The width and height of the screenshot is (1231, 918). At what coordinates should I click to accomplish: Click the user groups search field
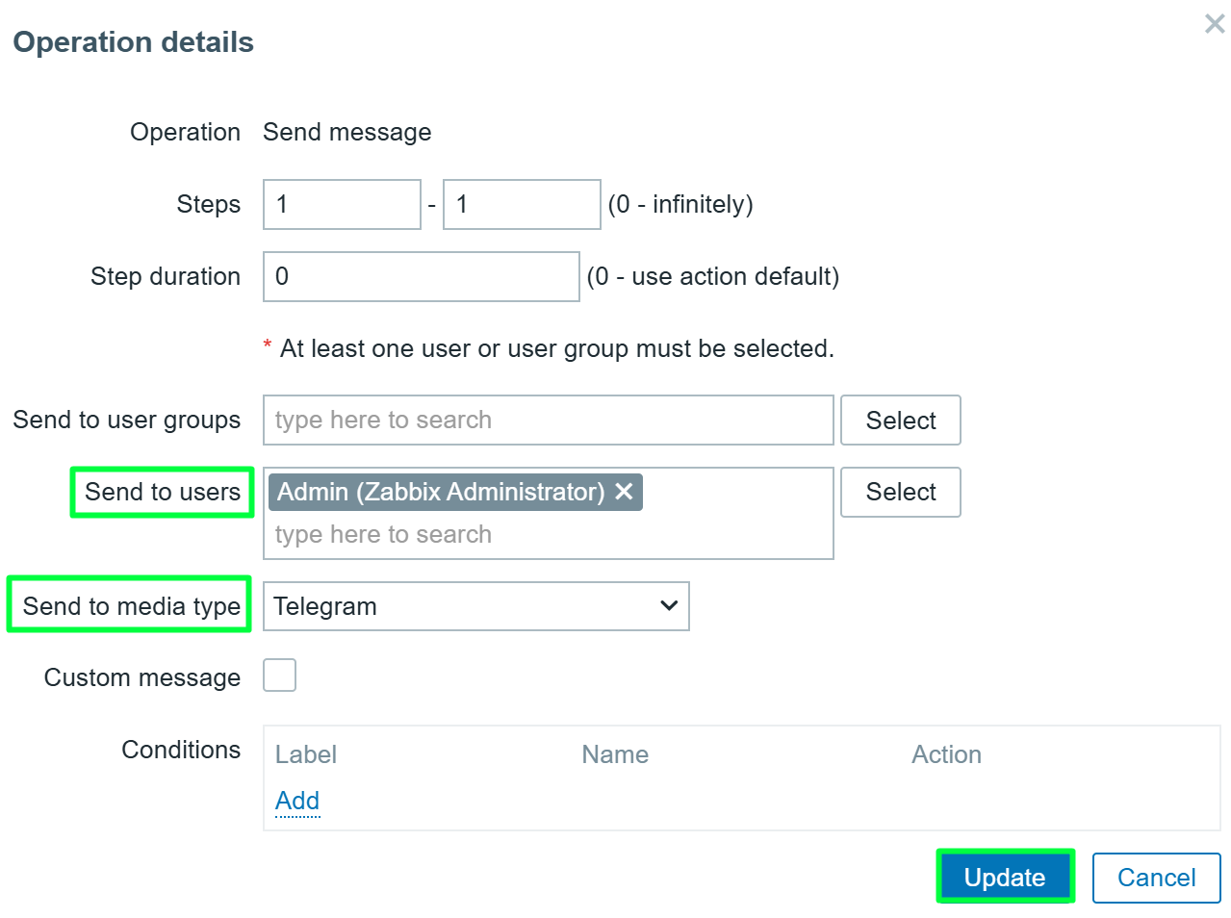pos(549,420)
